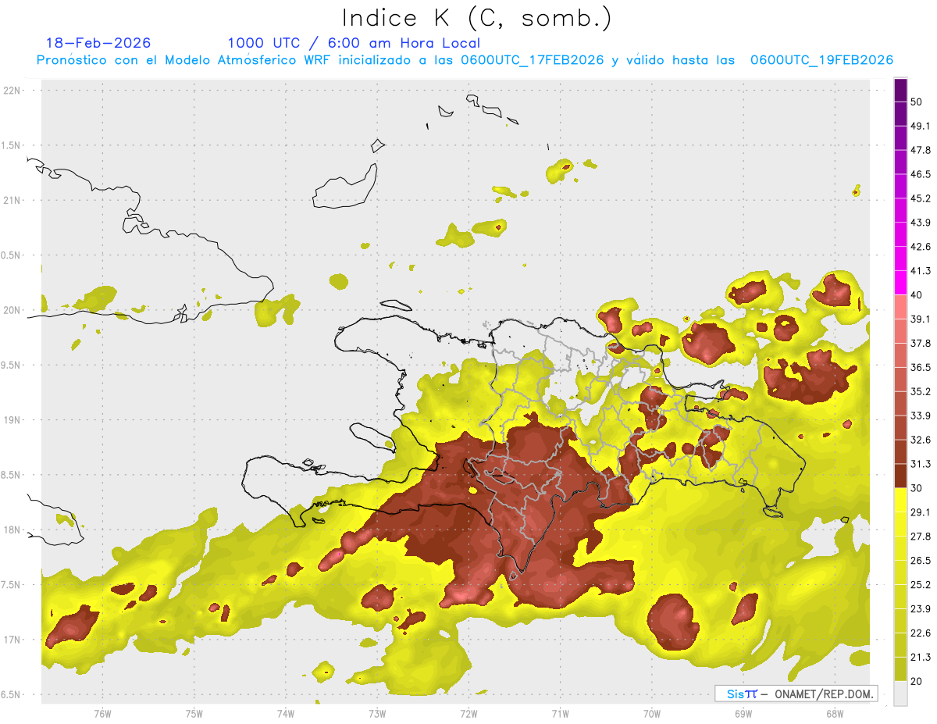Image resolution: width=937 pixels, height=724 pixels.
Task: Pick the bright yellow swatch between 29.1 and 30
Action: pyautogui.click(x=900, y=500)
